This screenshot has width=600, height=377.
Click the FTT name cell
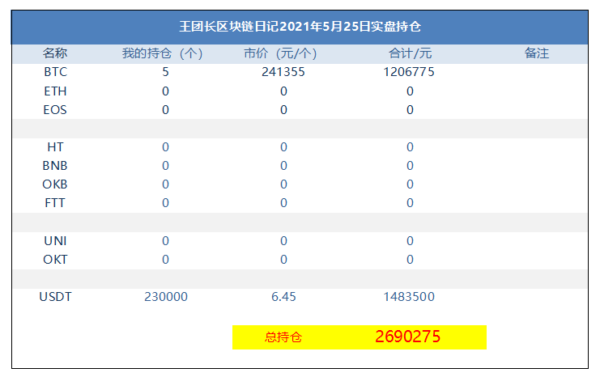[55, 202]
